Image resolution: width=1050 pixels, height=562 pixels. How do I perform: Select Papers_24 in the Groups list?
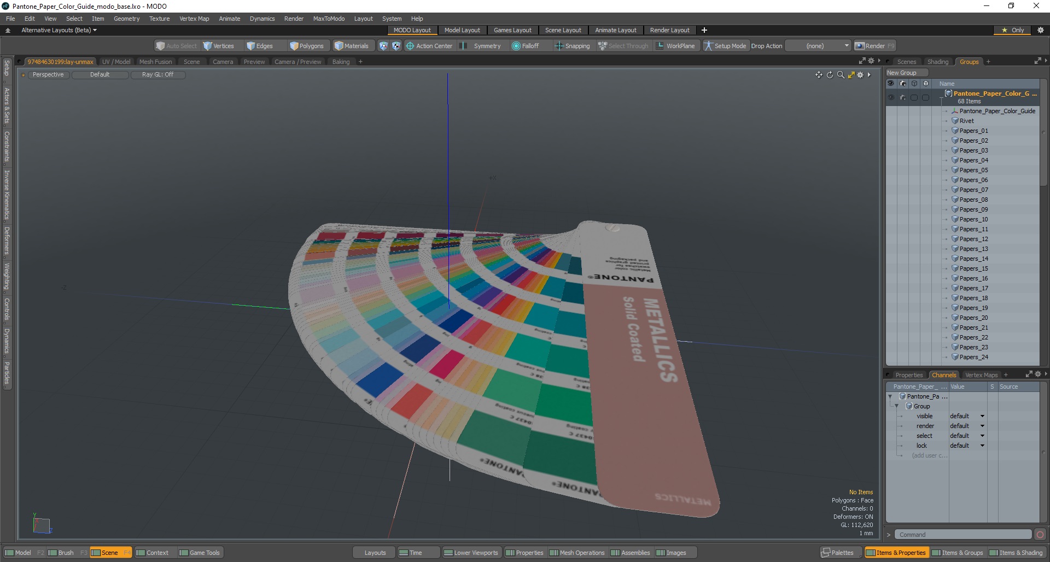coord(973,357)
